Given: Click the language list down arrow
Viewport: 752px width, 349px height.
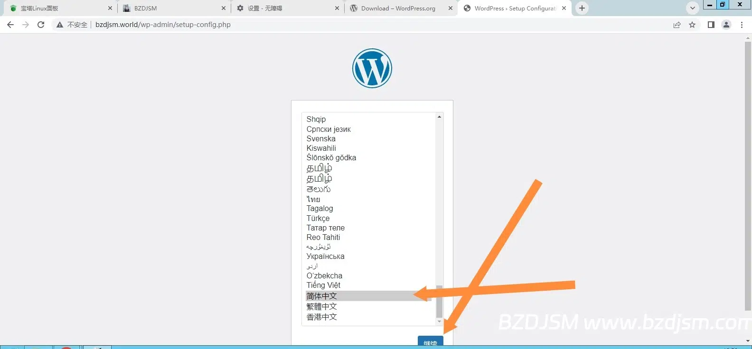Looking at the screenshot, I should (439, 321).
